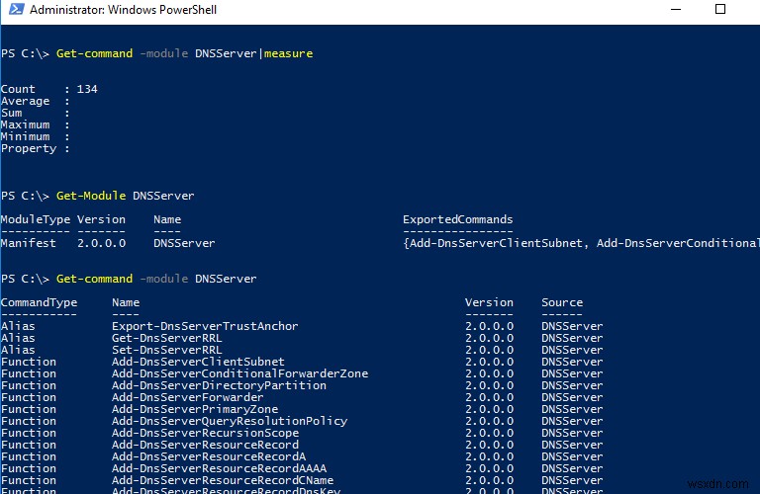Click Add-DnsServerResourceRecord function name
The width and height of the screenshot is (760, 494).
point(206,446)
